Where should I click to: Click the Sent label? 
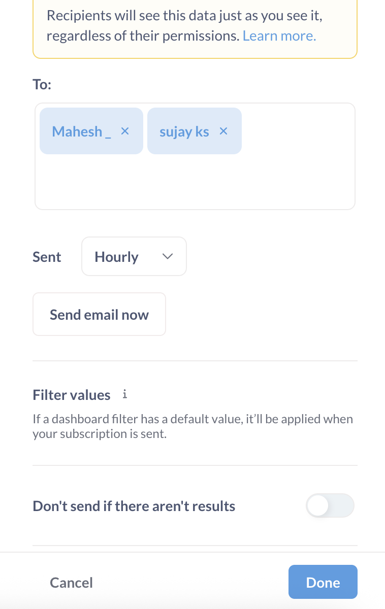point(47,257)
